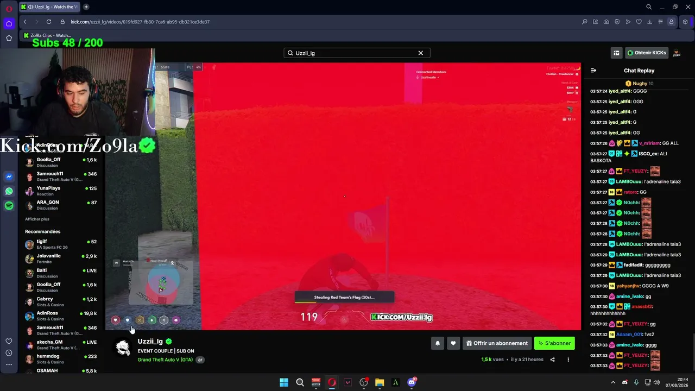Open Uzzii_lg channel name link
695x391 pixels.
pos(150,341)
